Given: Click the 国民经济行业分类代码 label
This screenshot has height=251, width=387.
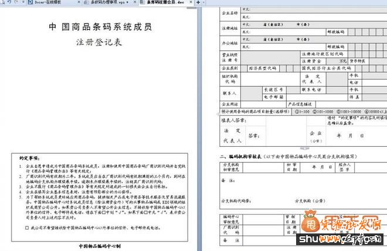Looking at the screenshot, I should tap(326, 68).
